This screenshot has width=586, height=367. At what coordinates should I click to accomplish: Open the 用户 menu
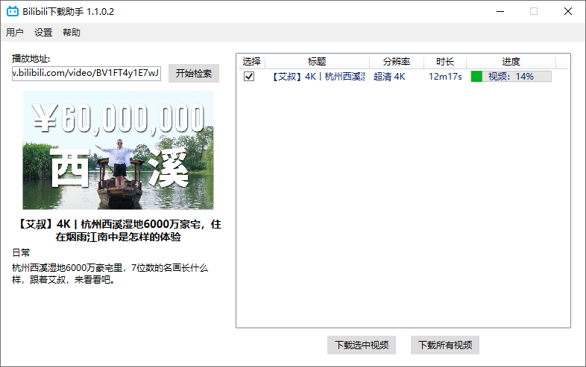point(15,33)
